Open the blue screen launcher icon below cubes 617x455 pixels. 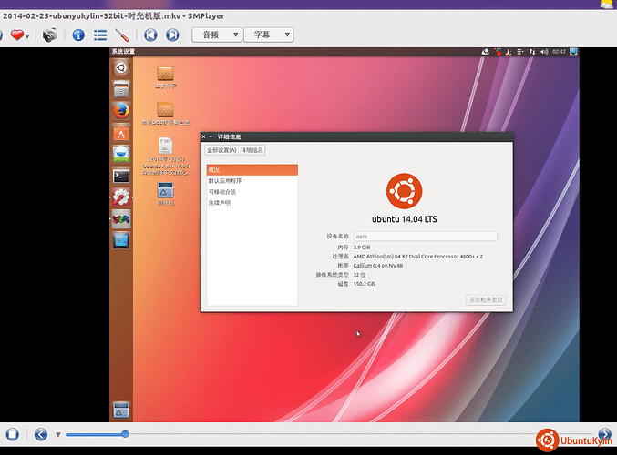[x=121, y=240]
